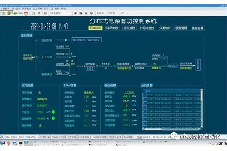Image resolution: width=227 pixels, height=151 pixels.
Task: Select the 调峰模式 control strategy
Action: pyautogui.click(x=47, y=74)
